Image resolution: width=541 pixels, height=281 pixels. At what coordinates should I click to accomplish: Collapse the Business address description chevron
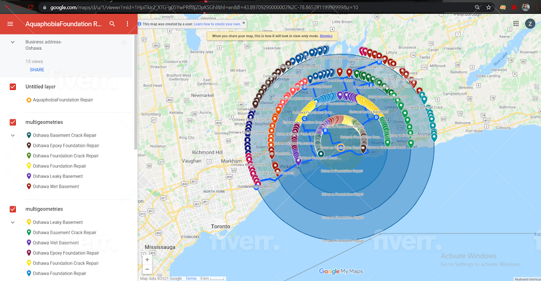(13, 42)
